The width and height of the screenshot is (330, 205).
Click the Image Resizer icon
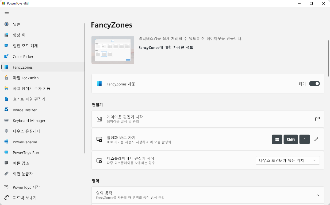[x=6, y=110]
